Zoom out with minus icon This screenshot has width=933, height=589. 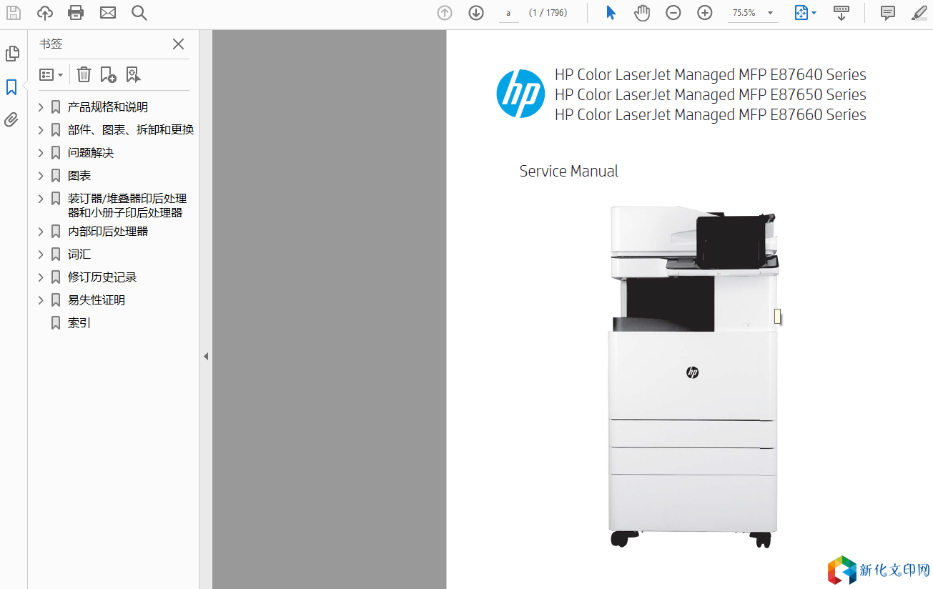tap(673, 13)
